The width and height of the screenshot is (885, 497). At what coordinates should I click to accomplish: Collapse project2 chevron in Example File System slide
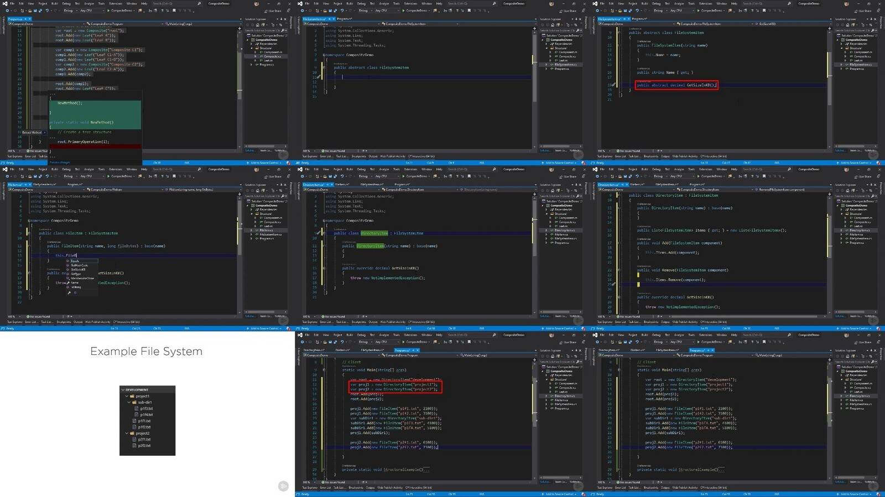(x=127, y=433)
